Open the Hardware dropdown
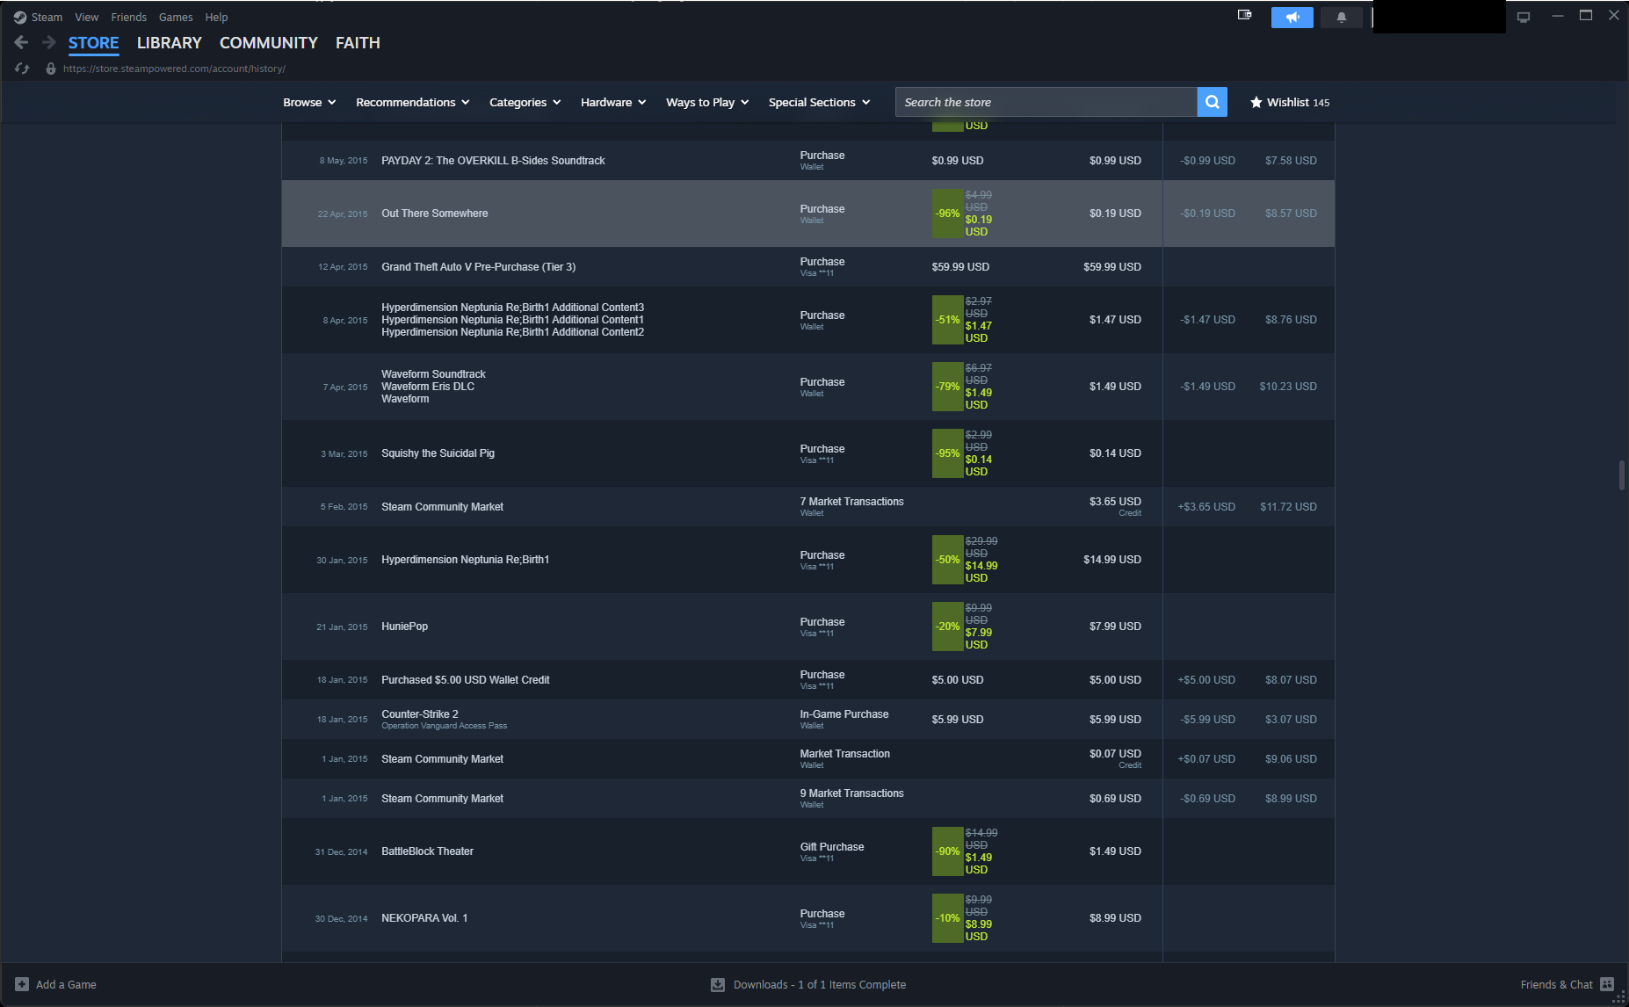 click(x=613, y=102)
